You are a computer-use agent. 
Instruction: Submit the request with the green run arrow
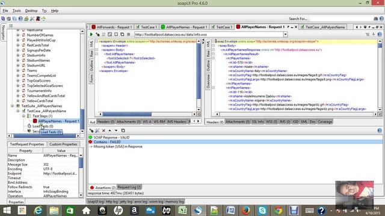[91, 34]
